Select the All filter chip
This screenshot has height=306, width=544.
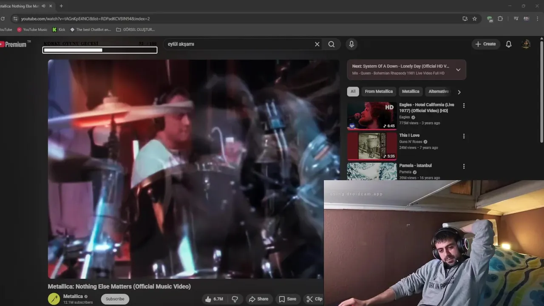coord(353,91)
